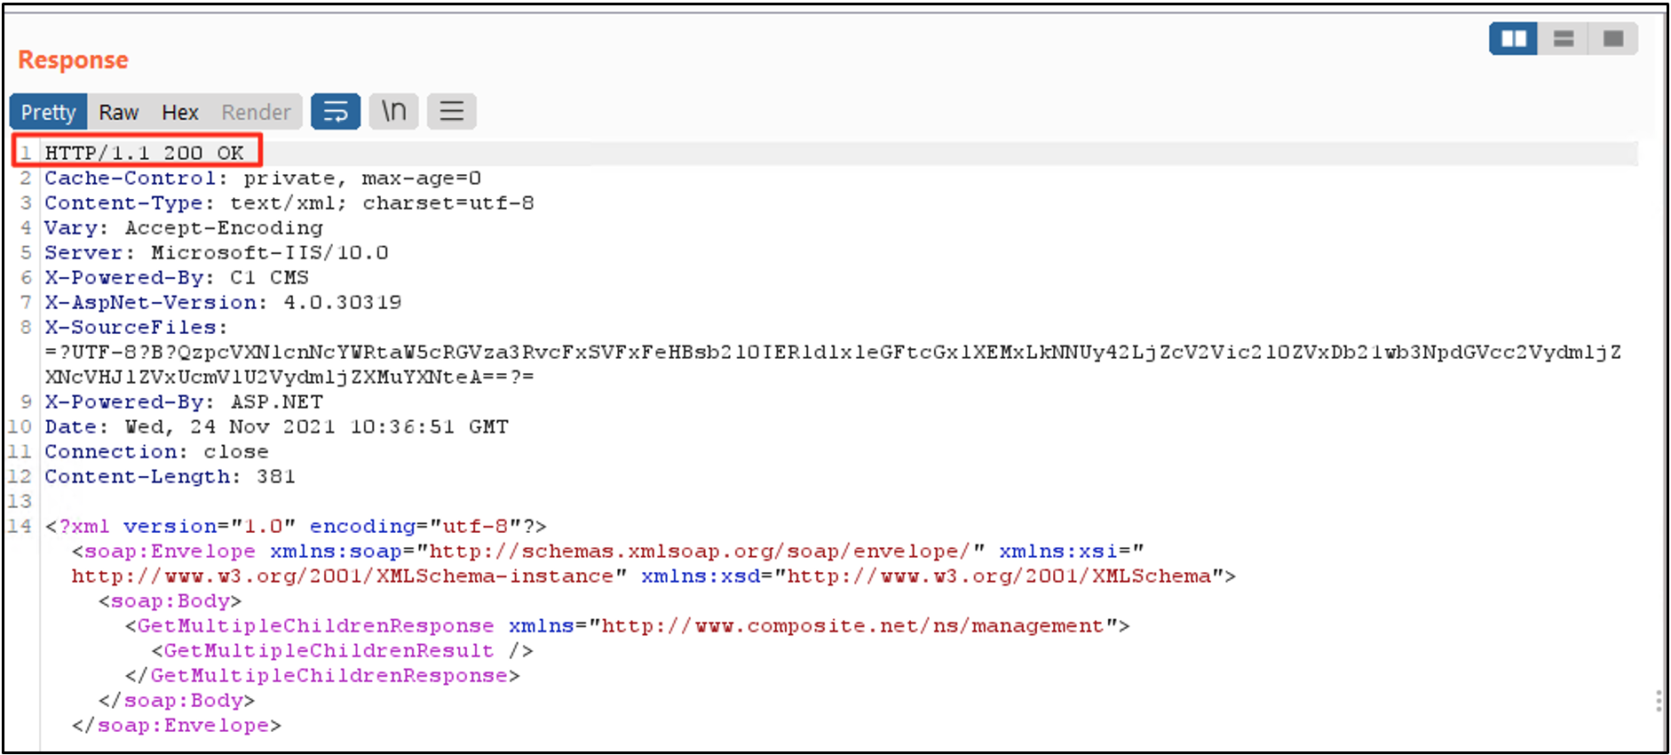Click the Cache-Control header line
Screen dimensions: 1671x755
pos(263,178)
